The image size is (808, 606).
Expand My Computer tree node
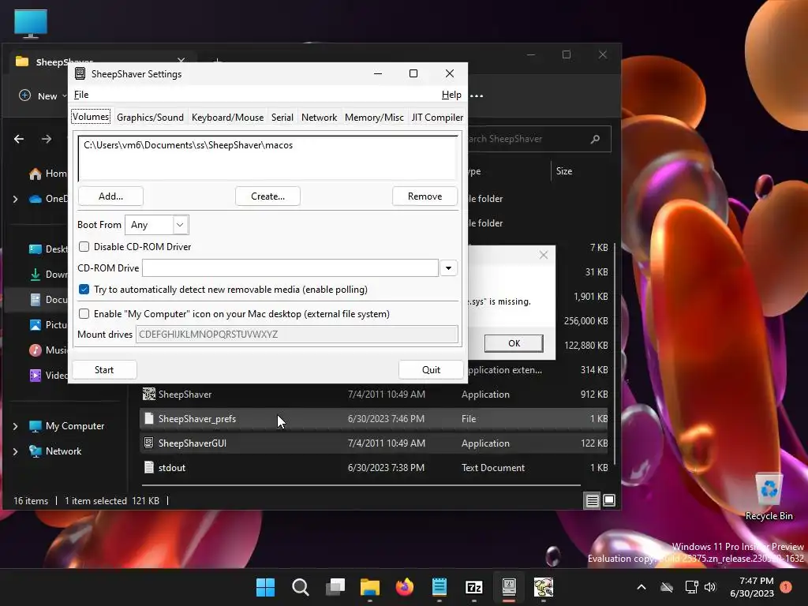tap(16, 426)
